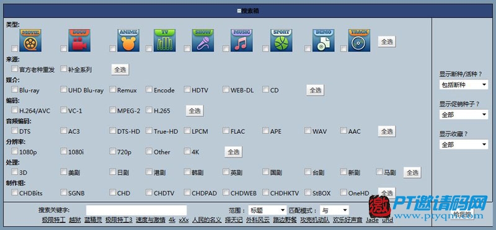Open the 显示断种/活种 dropdown
This screenshot has width=496, height=230.
click(x=463, y=85)
